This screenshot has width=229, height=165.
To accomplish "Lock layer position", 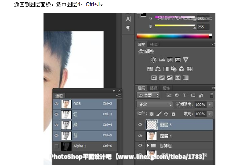I will [166, 114].
